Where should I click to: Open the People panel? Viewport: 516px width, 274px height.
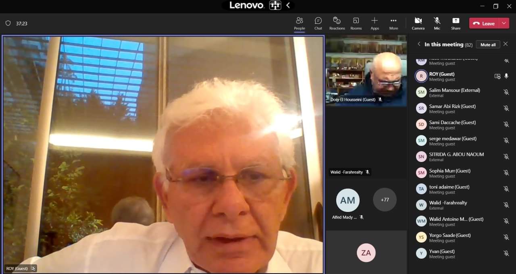coord(300,23)
